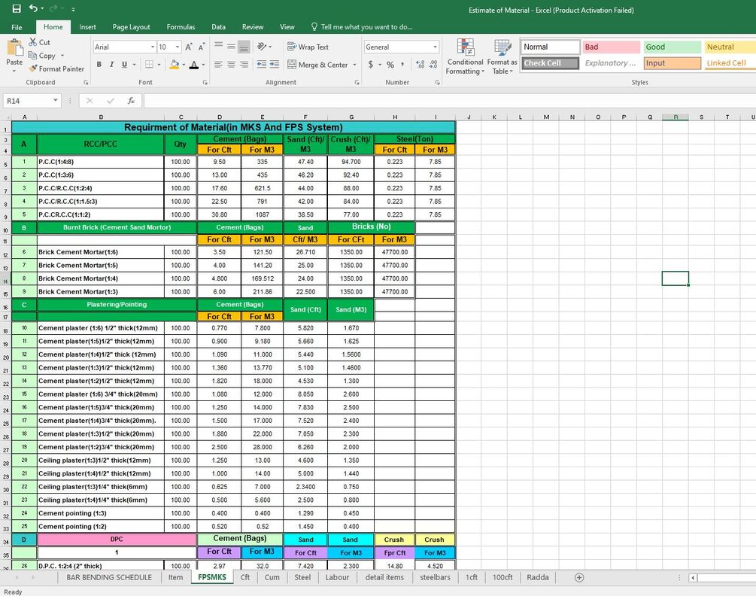The height and width of the screenshot is (596, 756).
Task: Select cell with Brick Cement Mortar(1:4)
Action: 100,278
